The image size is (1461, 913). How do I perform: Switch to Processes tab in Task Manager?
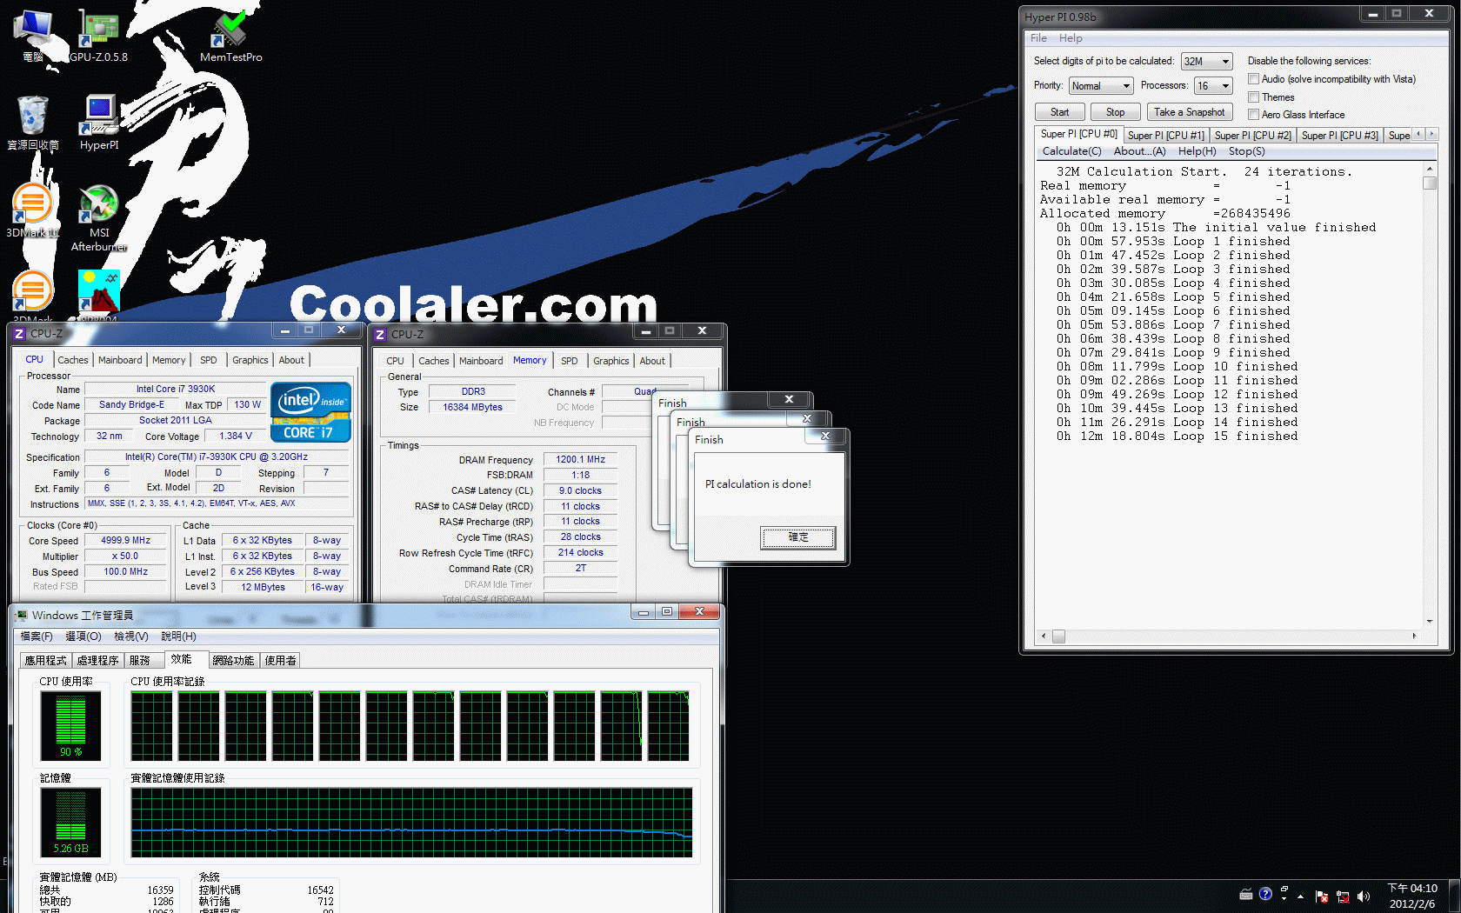tap(97, 661)
